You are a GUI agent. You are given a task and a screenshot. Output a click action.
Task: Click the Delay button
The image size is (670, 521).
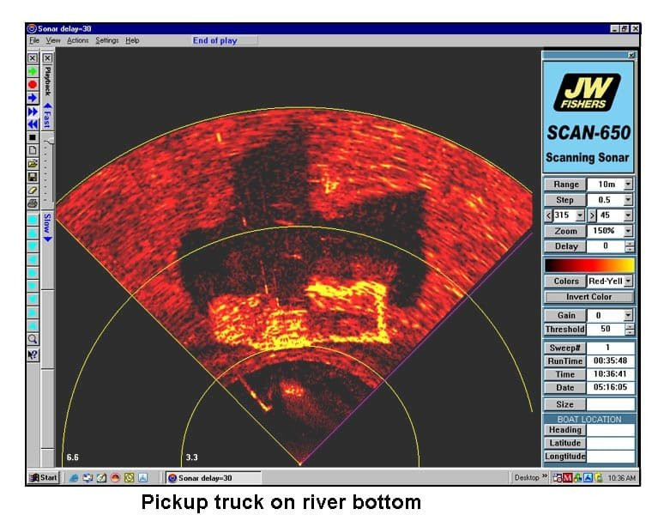[x=565, y=246]
